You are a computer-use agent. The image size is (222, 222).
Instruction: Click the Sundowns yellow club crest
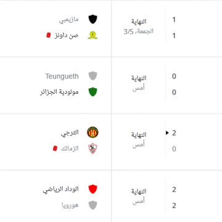point(92,35)
